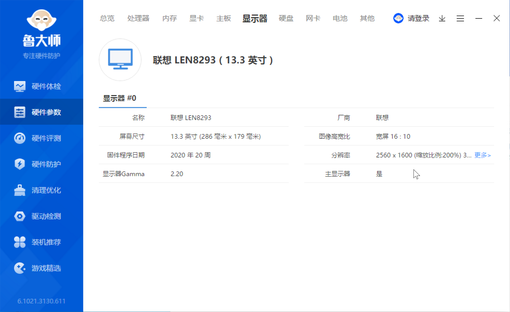Open the 驱动检测 sidebar label
510x312 pixels.
46,216
